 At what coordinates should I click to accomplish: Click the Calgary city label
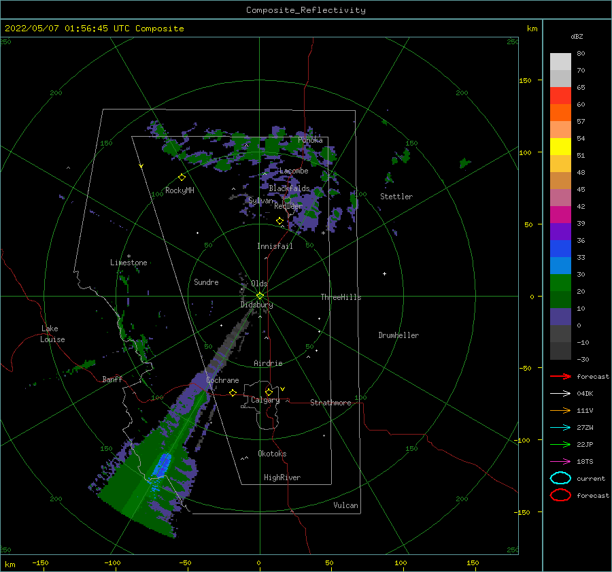265,400
